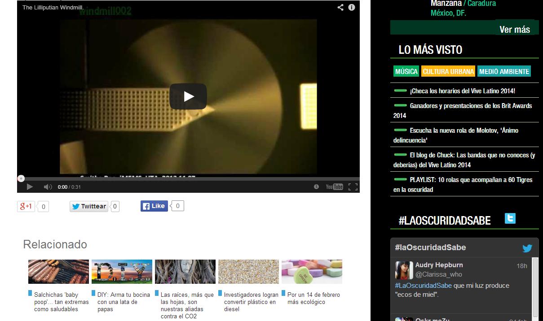Mute the video with speaker icon
Screen dimensions: 543x321
tap(48, 187)
